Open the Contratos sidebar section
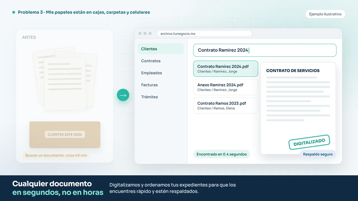This screenshot has height=201, width=358. coord(161,61)
